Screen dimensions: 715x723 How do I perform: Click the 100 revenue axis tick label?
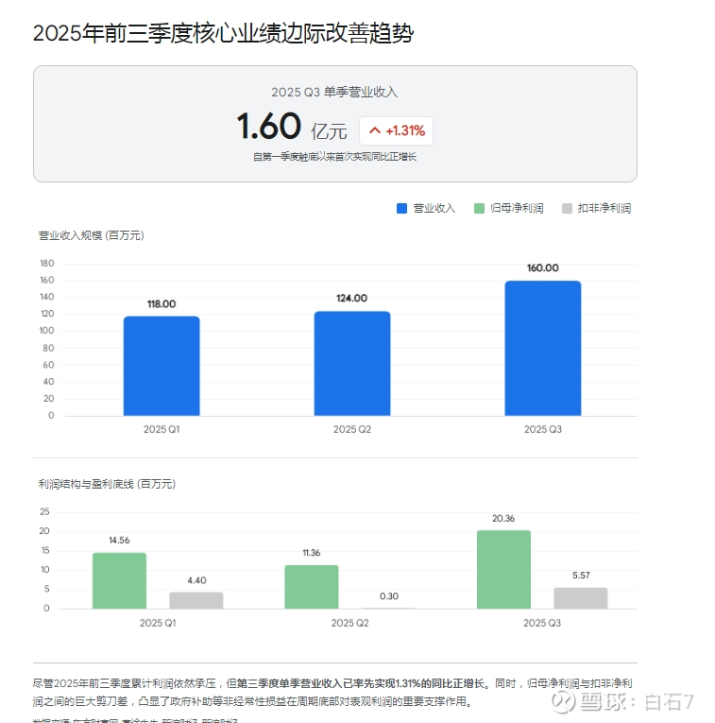47,331
